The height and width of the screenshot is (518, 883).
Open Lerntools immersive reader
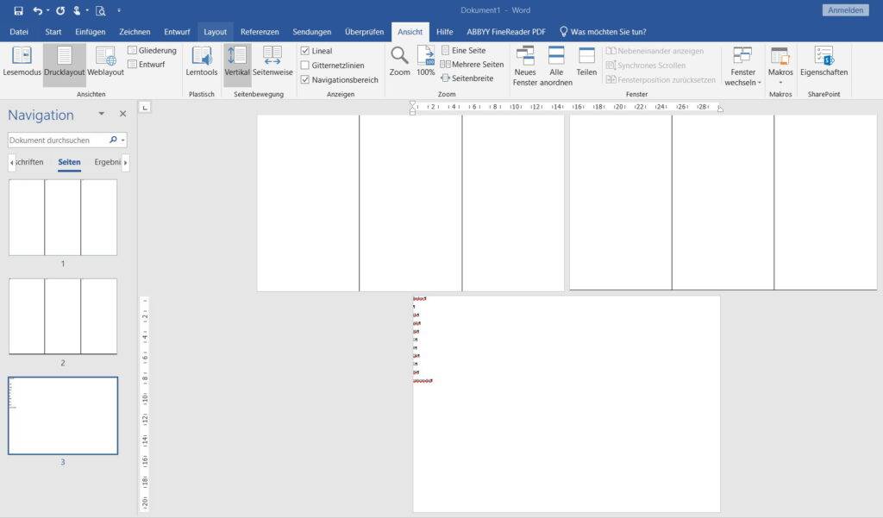(x=202, y=61)
